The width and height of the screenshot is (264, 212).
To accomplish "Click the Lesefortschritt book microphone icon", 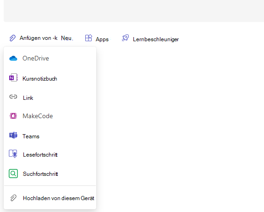I will tap(13, 153).
